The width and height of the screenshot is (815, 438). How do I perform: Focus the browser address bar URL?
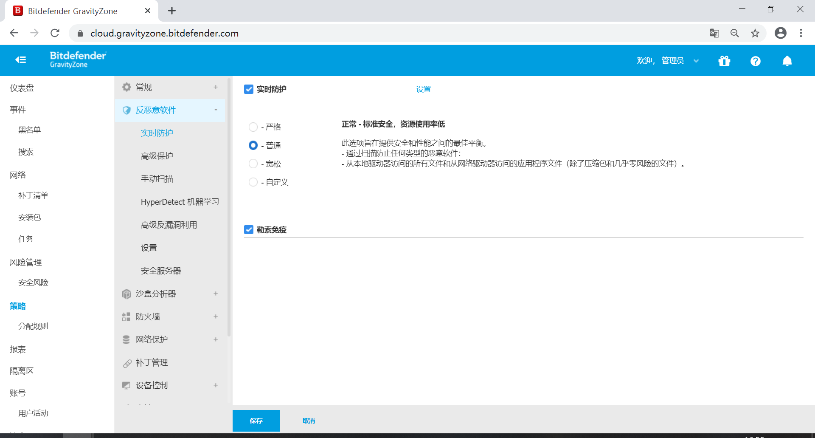coord(164,33)
